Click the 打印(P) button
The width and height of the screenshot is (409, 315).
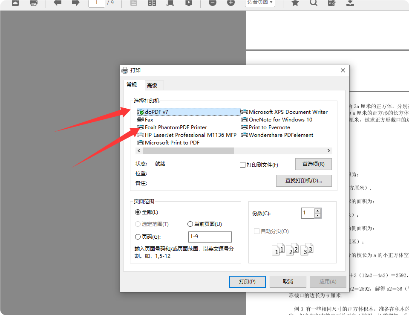point(247,281)
